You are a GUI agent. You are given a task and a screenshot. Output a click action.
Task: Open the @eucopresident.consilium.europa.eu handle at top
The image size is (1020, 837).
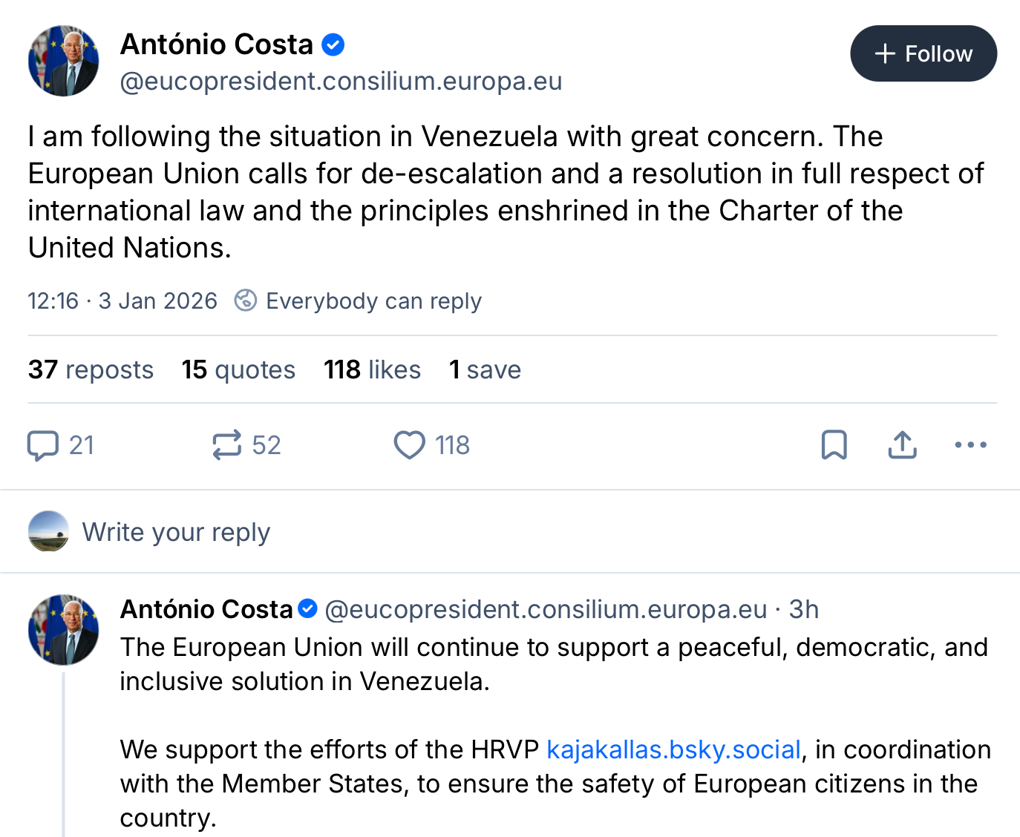341,81
